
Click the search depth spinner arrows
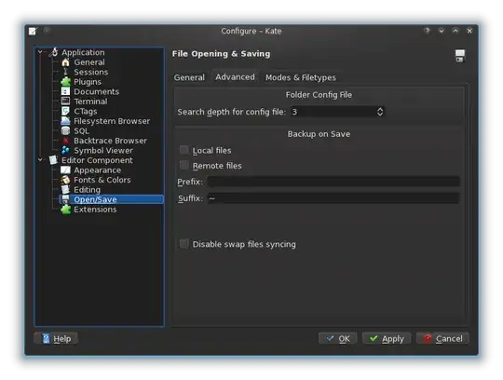(380, 112)
